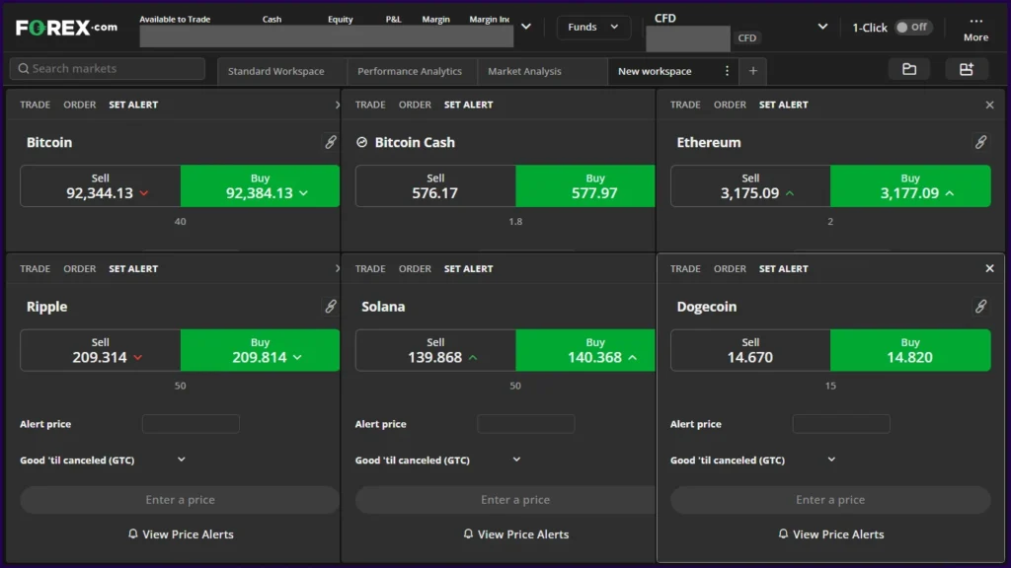Click the Buy button for Solana

point(595,350)
